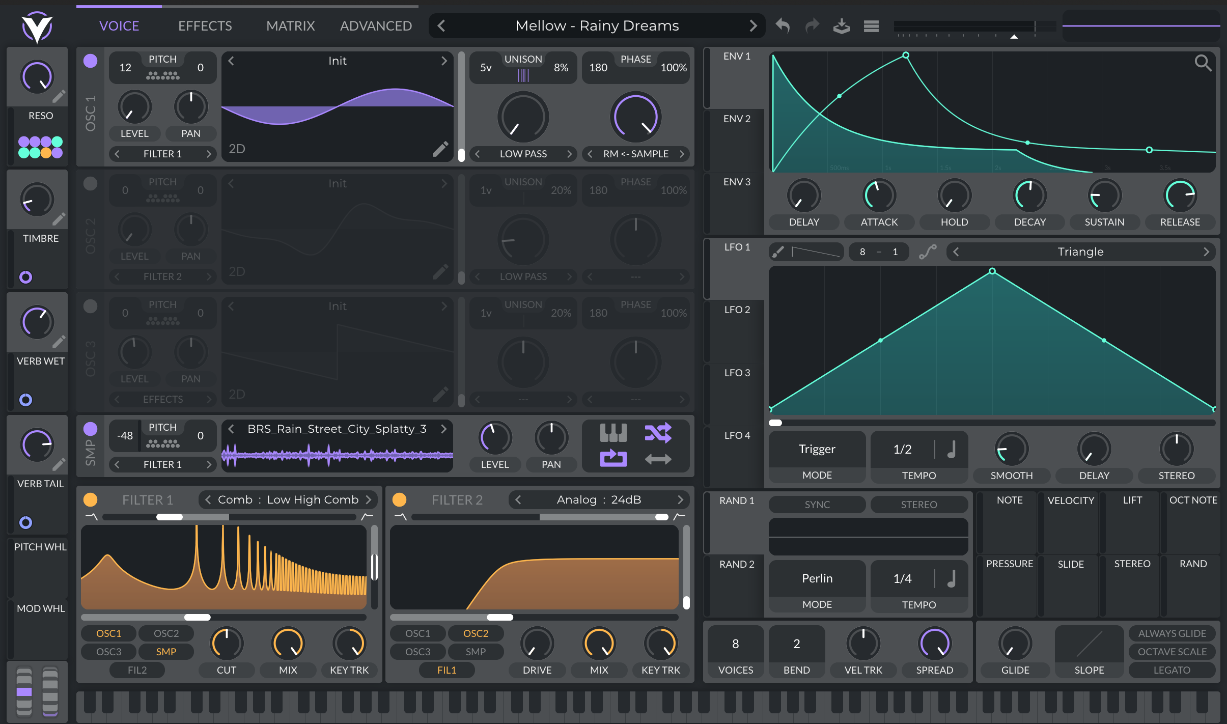Disable the sample oscillator power toggle

pos(90,429)
